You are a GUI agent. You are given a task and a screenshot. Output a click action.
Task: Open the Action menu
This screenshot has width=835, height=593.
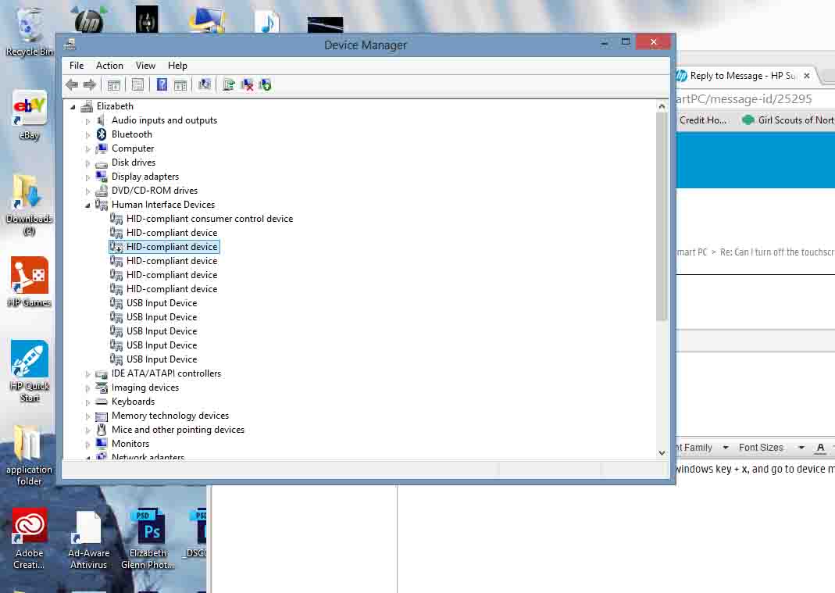tap(109, 66)
